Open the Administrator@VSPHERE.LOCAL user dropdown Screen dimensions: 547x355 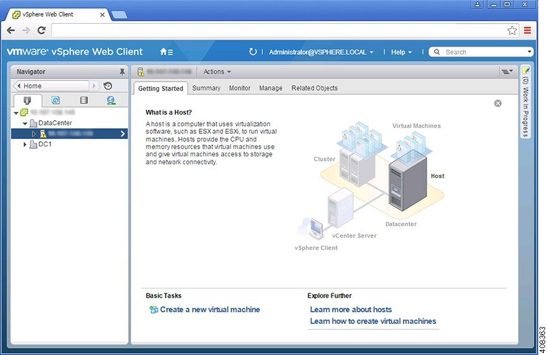[x=321, y=52]
